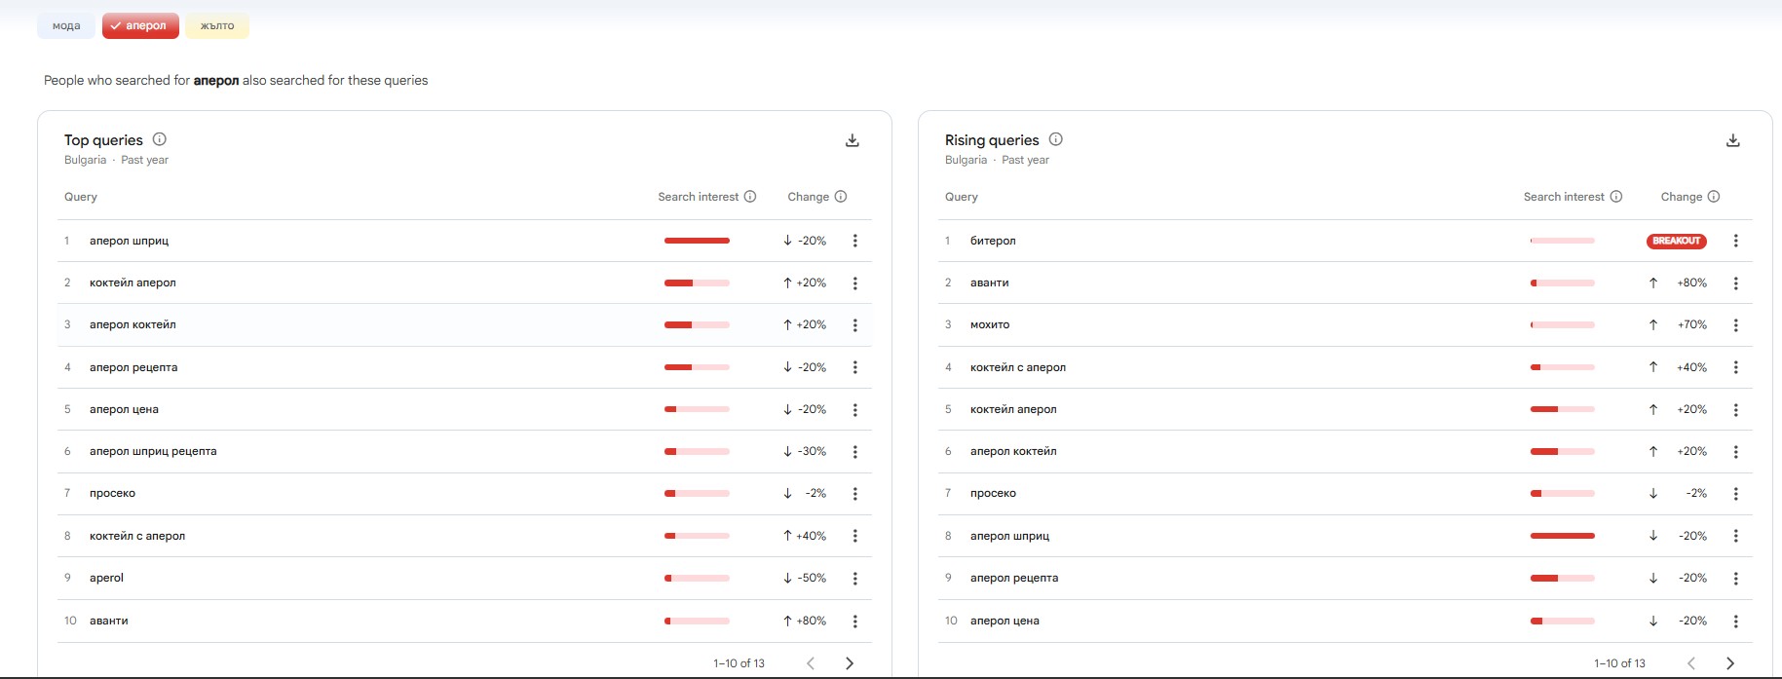Open options menu for rising query аванти

click(1736, 283)
